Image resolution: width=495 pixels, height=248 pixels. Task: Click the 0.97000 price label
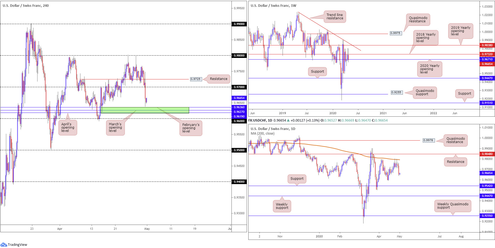pos(239,87)
